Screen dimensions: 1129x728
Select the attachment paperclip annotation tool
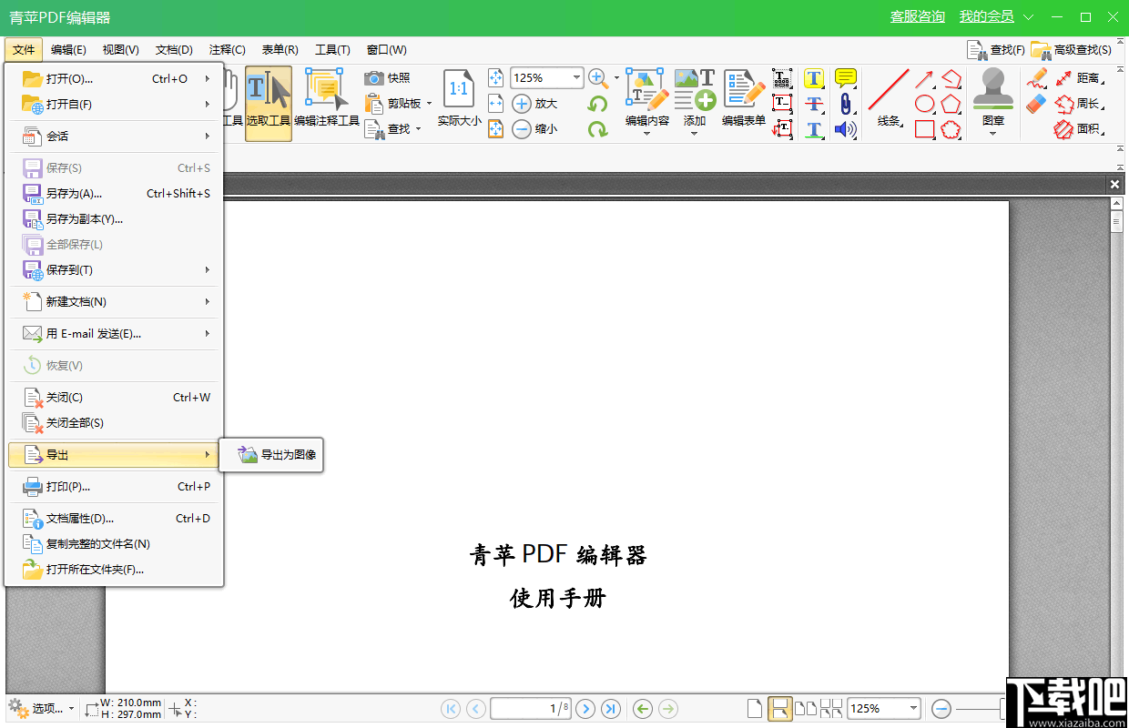click(846, 104)
